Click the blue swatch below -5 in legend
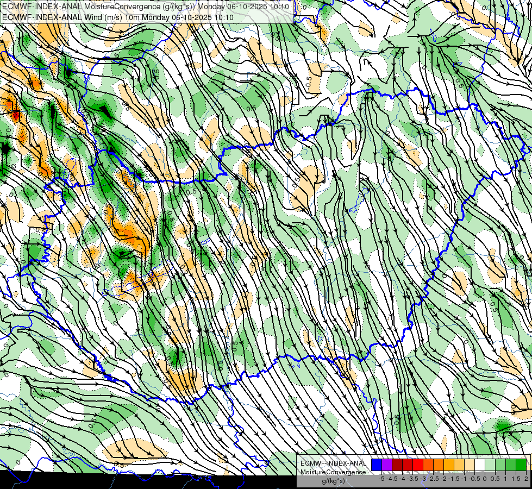532x489 pixels. [377, 465]
